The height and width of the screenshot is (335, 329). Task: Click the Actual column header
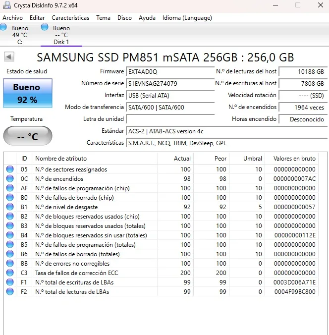pyautogui.click(x=175, y=159)
